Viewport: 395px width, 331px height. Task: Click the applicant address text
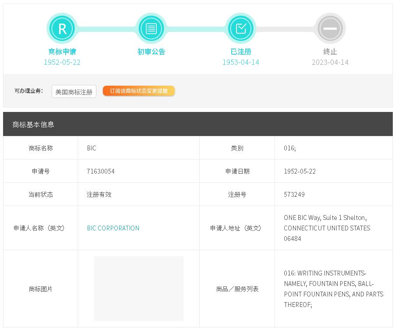327,228
